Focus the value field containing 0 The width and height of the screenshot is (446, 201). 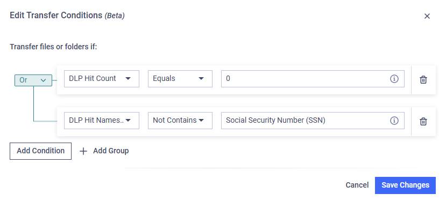click(x=313, y=79)
